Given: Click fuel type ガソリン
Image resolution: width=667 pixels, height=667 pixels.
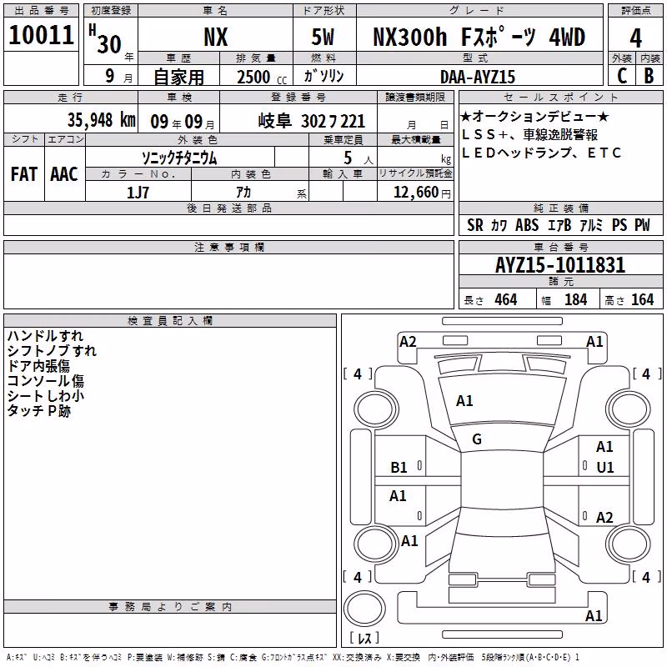Looking at the screenshot, I should [x=323, y=76].
